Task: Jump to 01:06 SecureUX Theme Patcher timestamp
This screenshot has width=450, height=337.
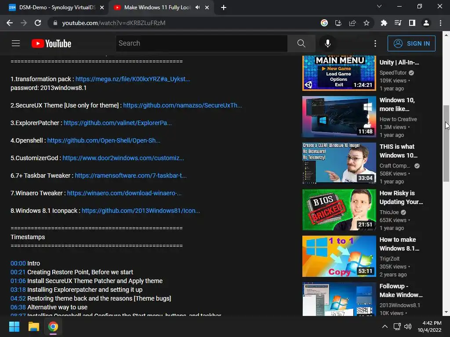Action: [x=18, y=281]
